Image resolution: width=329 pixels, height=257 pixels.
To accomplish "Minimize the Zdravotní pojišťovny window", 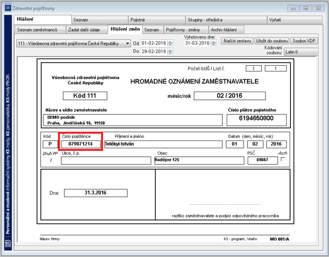I will point(293,8).
